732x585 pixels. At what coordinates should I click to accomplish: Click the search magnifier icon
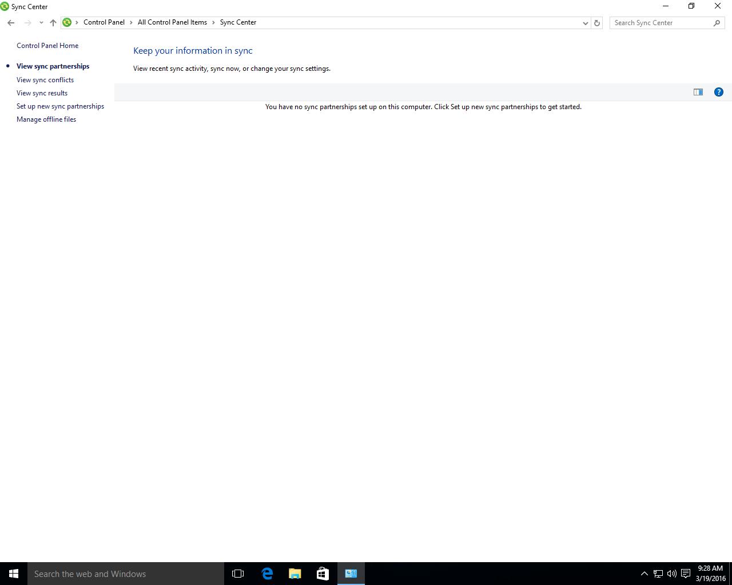[x=717, y=23]
